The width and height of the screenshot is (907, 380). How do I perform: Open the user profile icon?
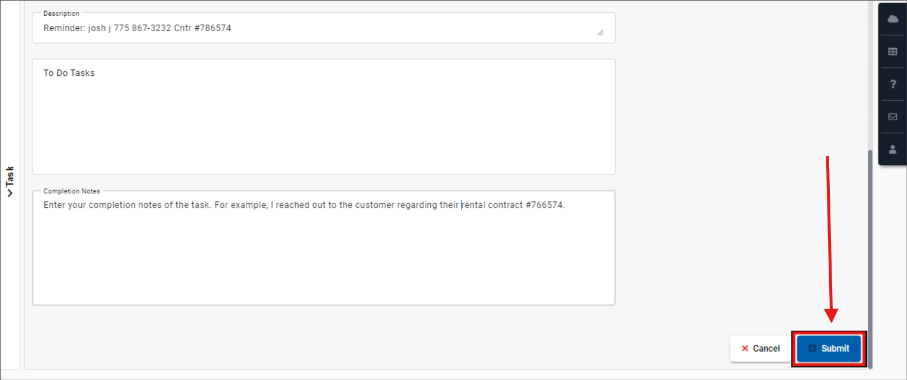tap(892, 149)
